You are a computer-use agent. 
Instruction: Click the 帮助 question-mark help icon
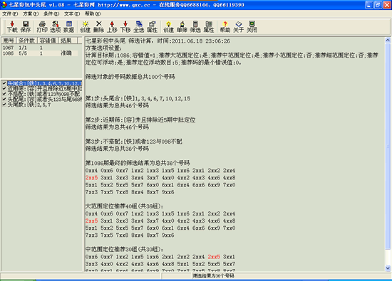tap(225, 26)
